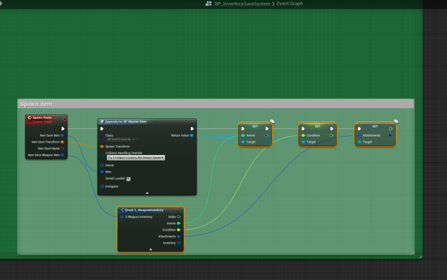
Task: Click the Item Save Transform output pin
Action: (62, 142)
